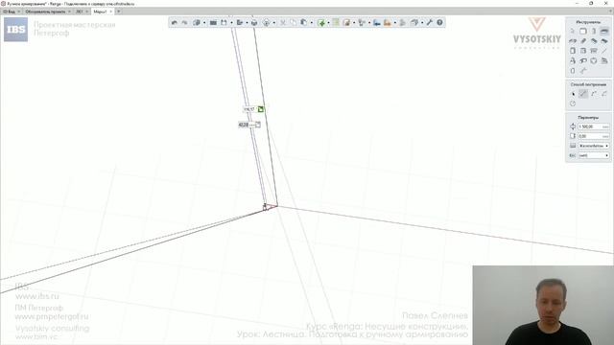Click the dynamic length input showing 4028
Viewport: 614px width, 345px height.
point(247,125)
